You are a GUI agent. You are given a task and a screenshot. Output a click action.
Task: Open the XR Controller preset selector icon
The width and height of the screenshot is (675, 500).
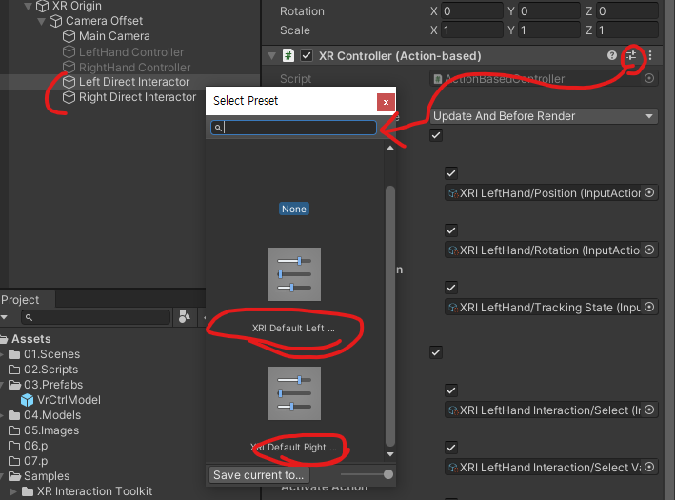tap(631, 55)
